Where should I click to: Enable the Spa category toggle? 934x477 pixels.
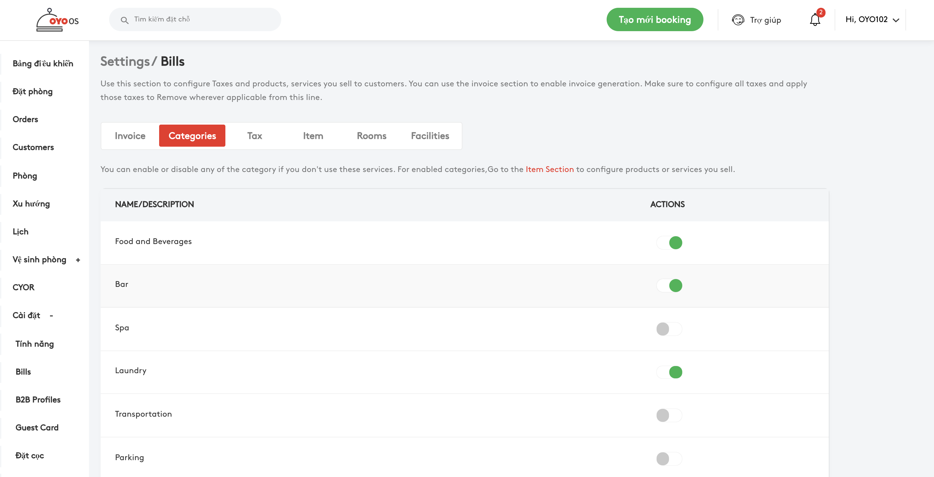[669, 329]
